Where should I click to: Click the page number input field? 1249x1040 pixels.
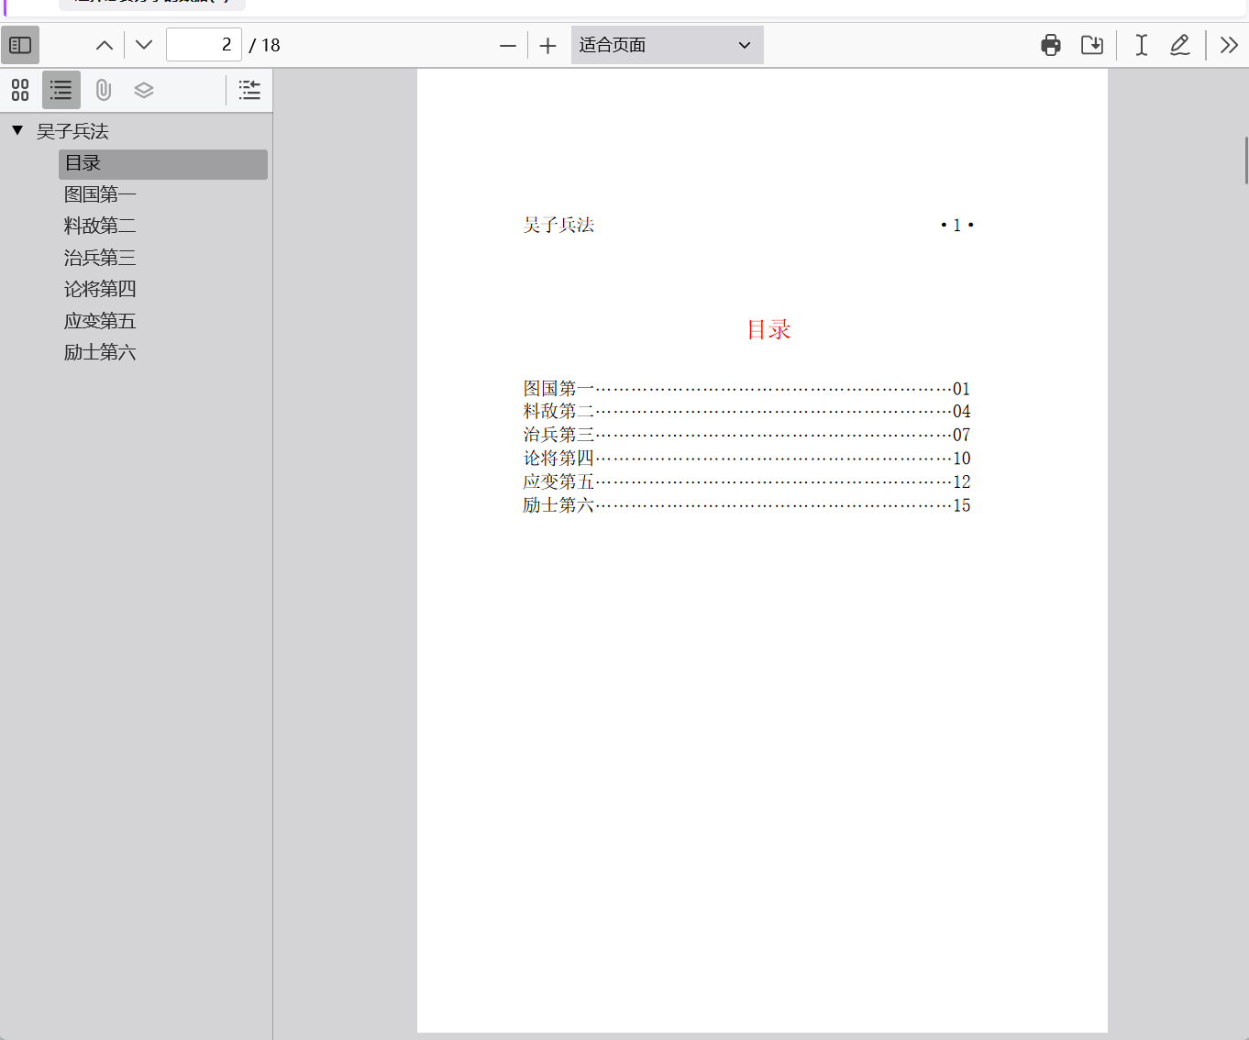(x=204, y=45)
